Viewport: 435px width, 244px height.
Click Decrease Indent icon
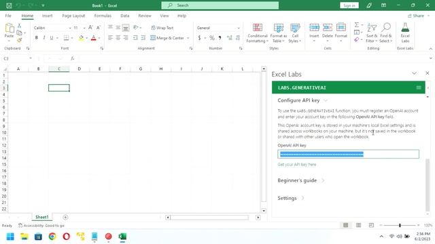coord(135,38)
